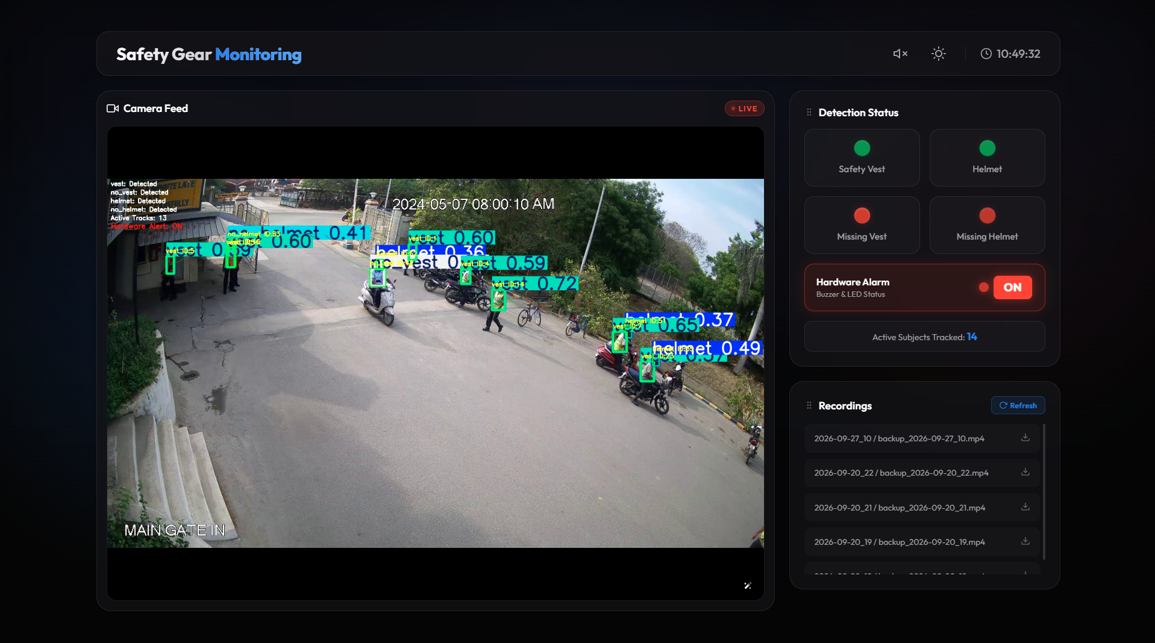
Task: Grab the Recordings panel drag handle
Action: pos(809,406)
